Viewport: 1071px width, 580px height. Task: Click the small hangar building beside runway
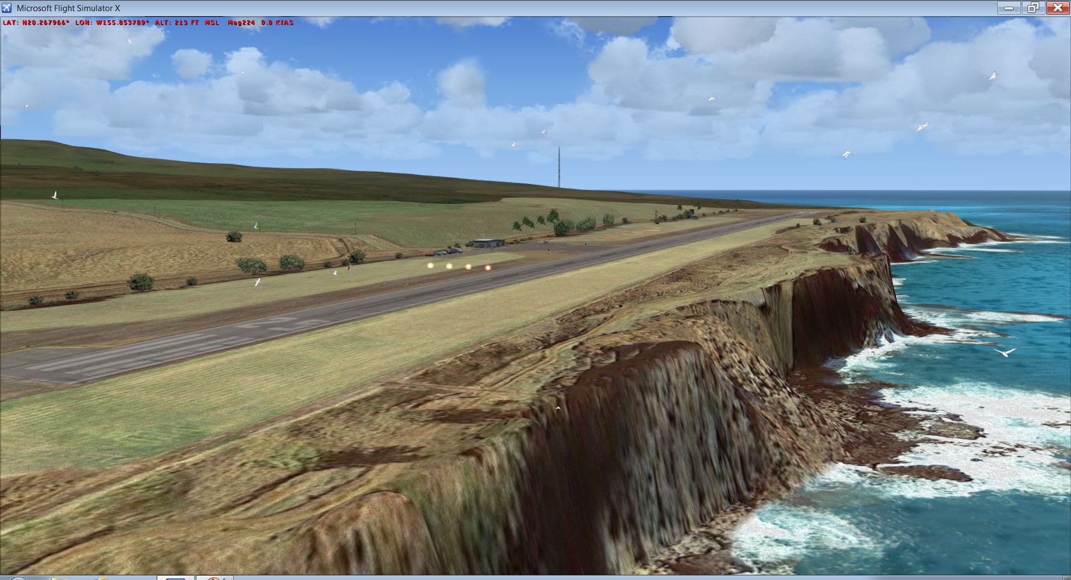point(488,243)
